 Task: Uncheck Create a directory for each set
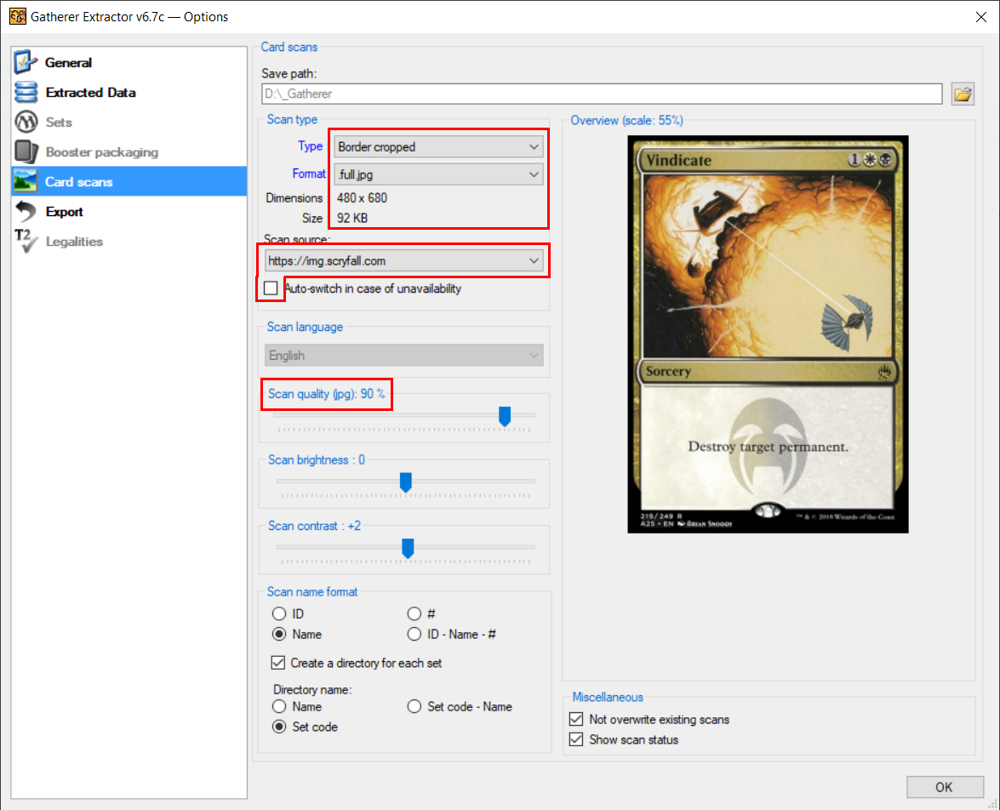(278, 663)
